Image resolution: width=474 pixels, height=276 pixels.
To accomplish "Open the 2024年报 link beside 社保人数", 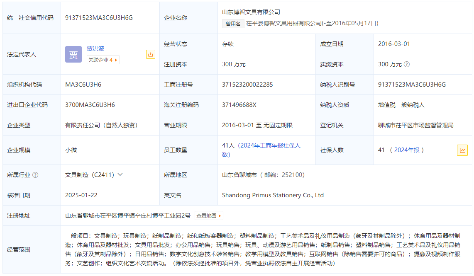I will coord(406,150).
